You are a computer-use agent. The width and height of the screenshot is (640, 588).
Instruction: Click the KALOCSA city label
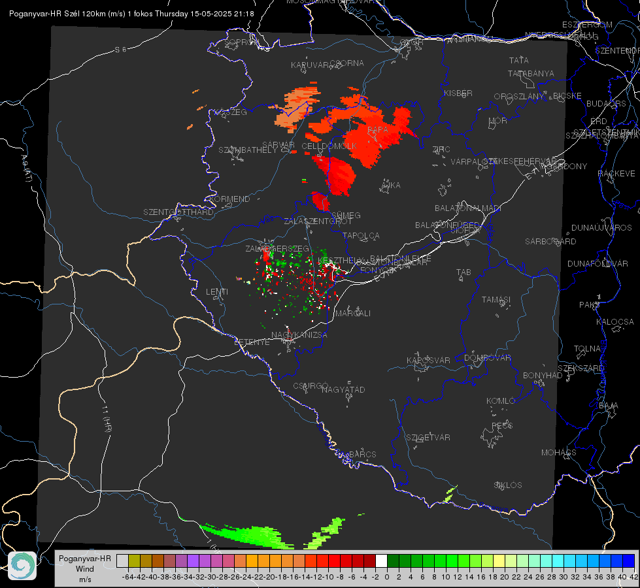pos(615,322)
